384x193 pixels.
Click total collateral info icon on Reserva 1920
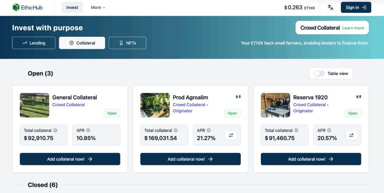tap(296, 130)
